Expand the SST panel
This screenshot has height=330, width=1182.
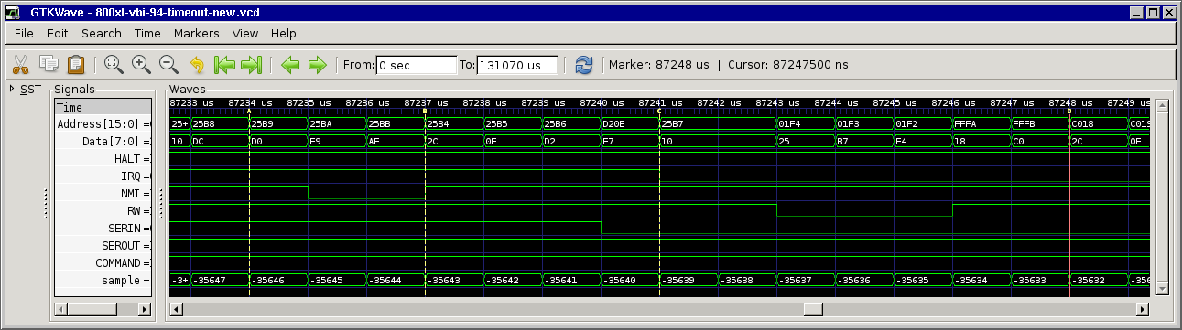tap(12, 89)
